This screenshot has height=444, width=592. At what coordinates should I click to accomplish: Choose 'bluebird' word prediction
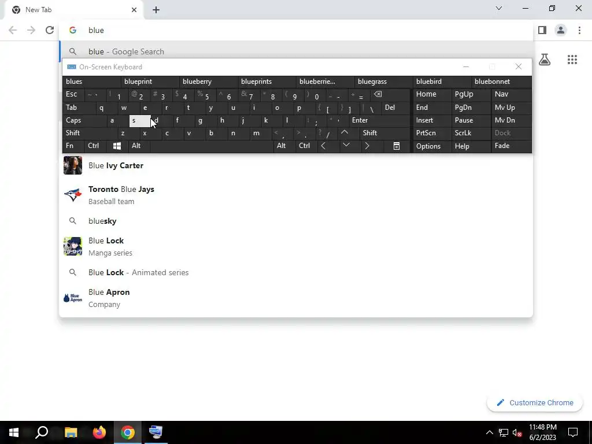[x=442, y=82]
